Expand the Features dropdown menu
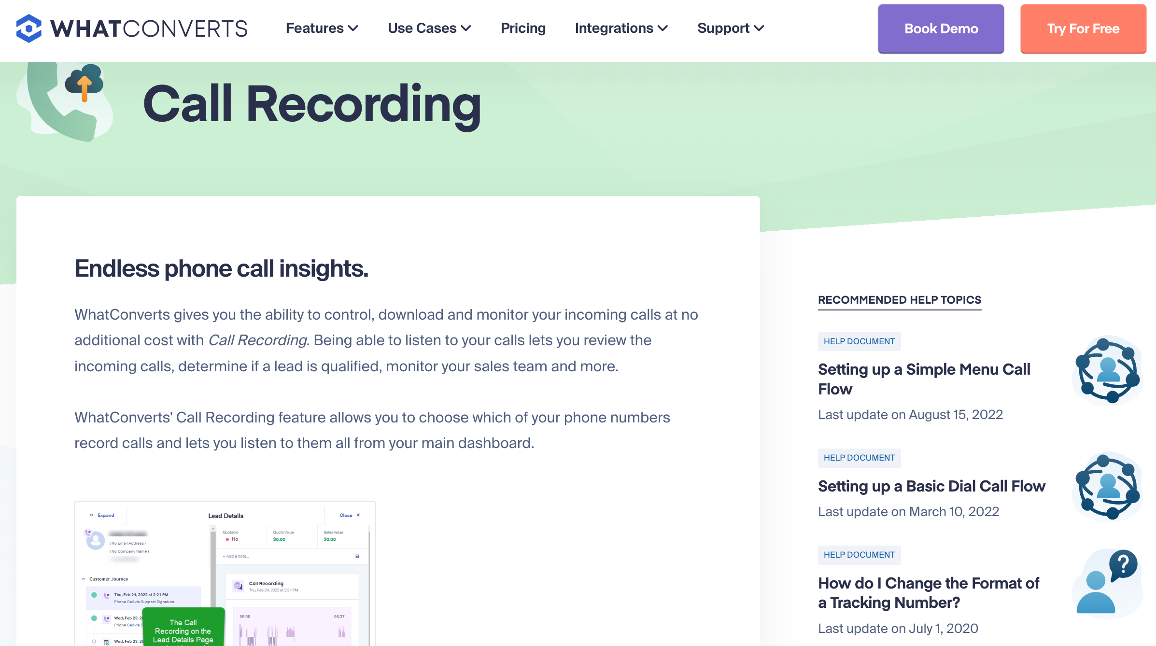This screenshot has height=646, width=1156. coord(322,28)
